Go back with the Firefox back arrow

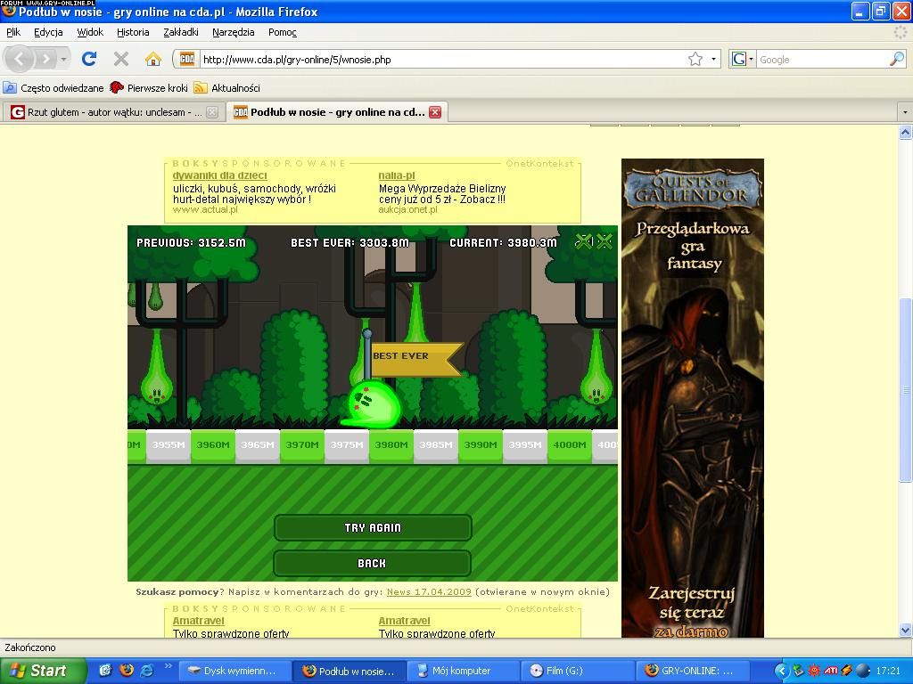point(20,59)
